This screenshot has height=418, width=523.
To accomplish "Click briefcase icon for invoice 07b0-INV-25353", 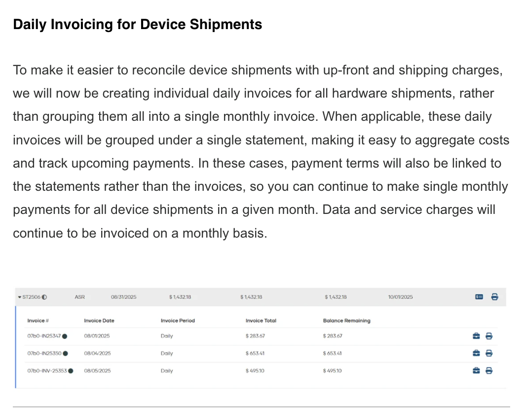I will (476, 371).
